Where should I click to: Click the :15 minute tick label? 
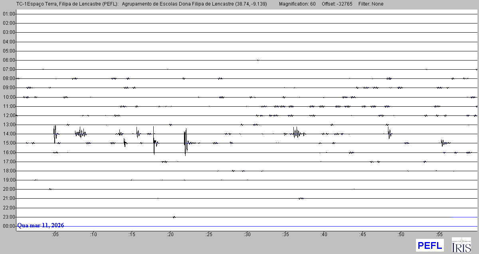click(x=132, y=234)
